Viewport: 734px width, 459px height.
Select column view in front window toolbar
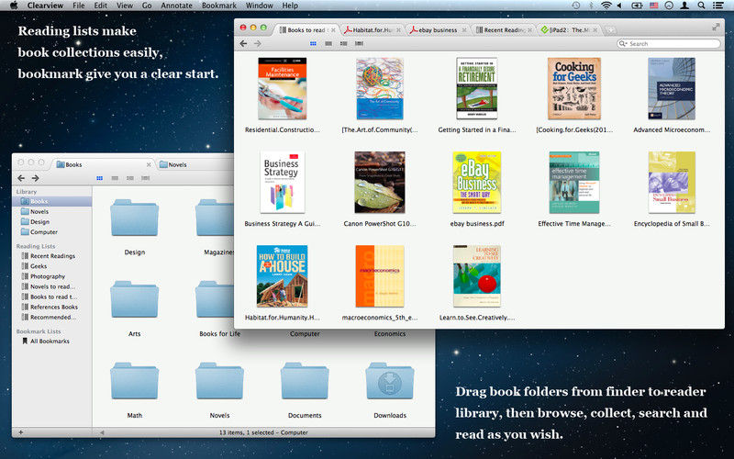[x=343, y=43]
